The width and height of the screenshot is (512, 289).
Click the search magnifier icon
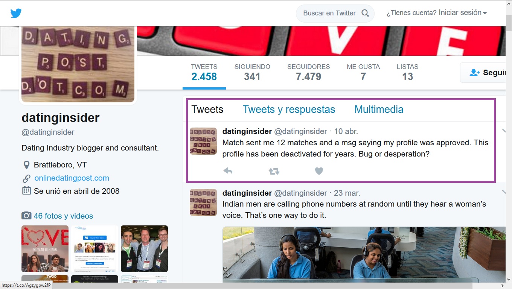coord(365,13)
